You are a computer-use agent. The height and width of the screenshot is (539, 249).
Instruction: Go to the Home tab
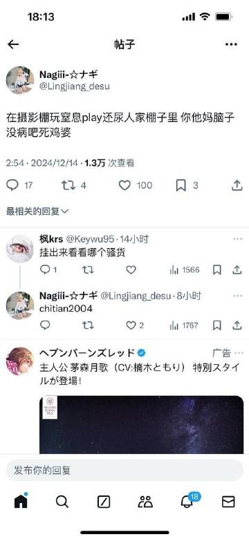(x=21, y=502)
